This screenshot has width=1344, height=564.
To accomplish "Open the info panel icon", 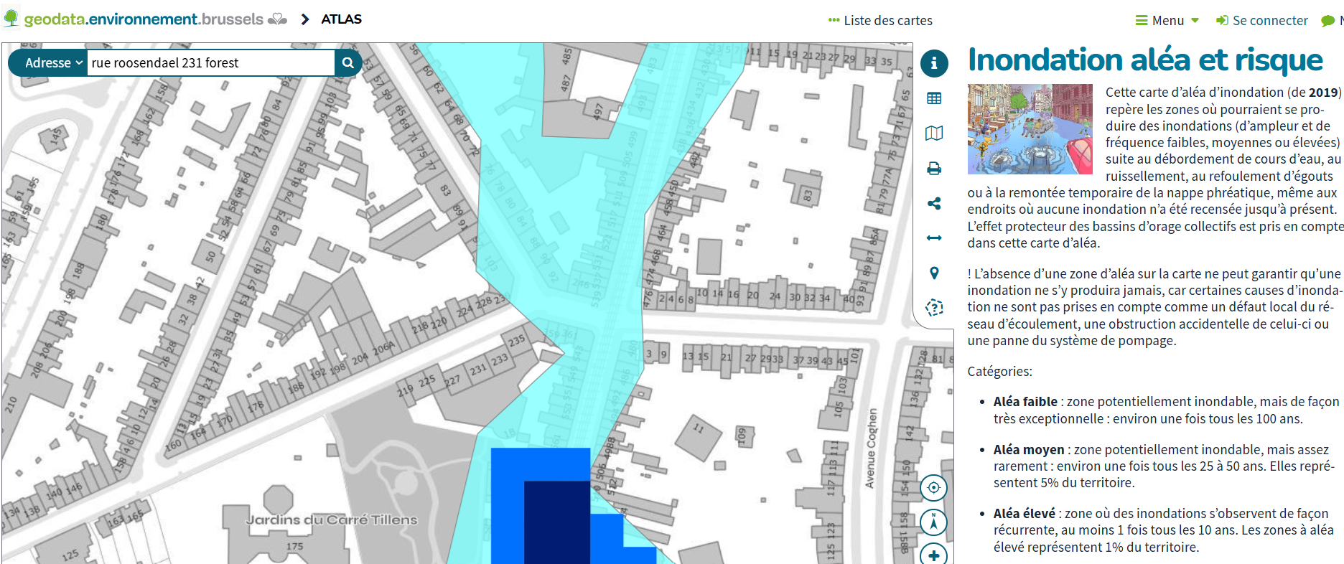I will [x=933, y=63].
